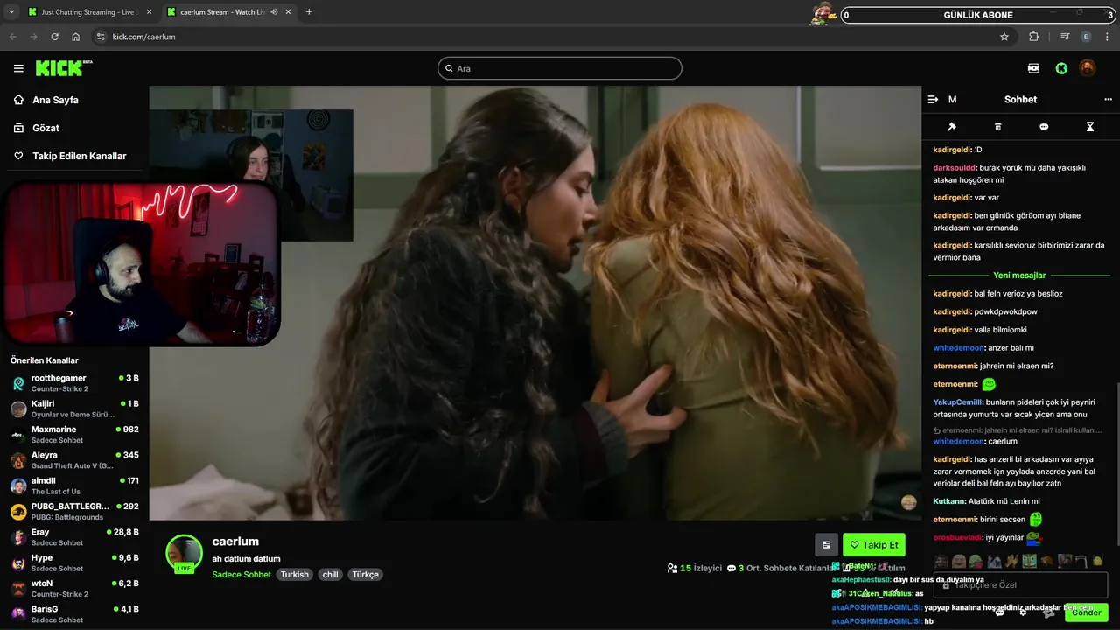Open browser extensions puzzle icon
The image size is (1120, 630).
[x=1034, y=37]
